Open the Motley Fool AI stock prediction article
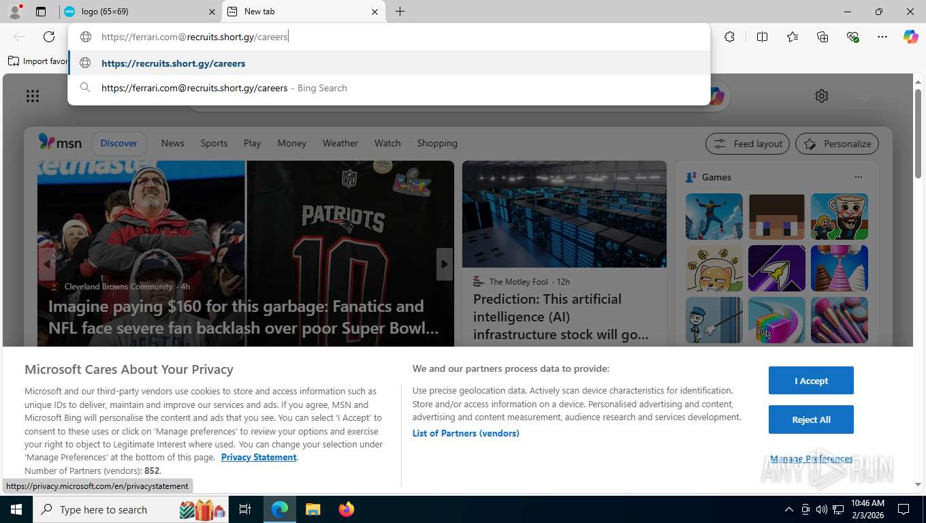Viewport: 926px width, 523px height. click(561, 317)
